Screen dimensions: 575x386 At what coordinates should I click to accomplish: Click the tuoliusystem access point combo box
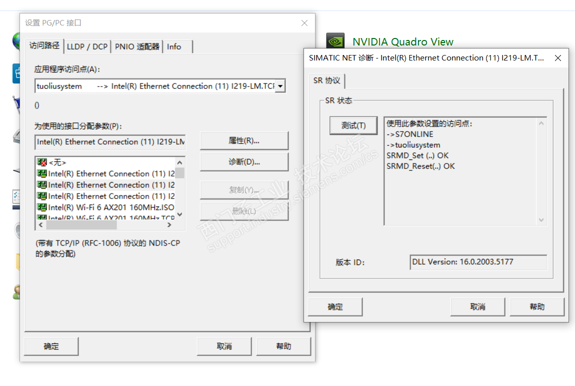(160, 86)
